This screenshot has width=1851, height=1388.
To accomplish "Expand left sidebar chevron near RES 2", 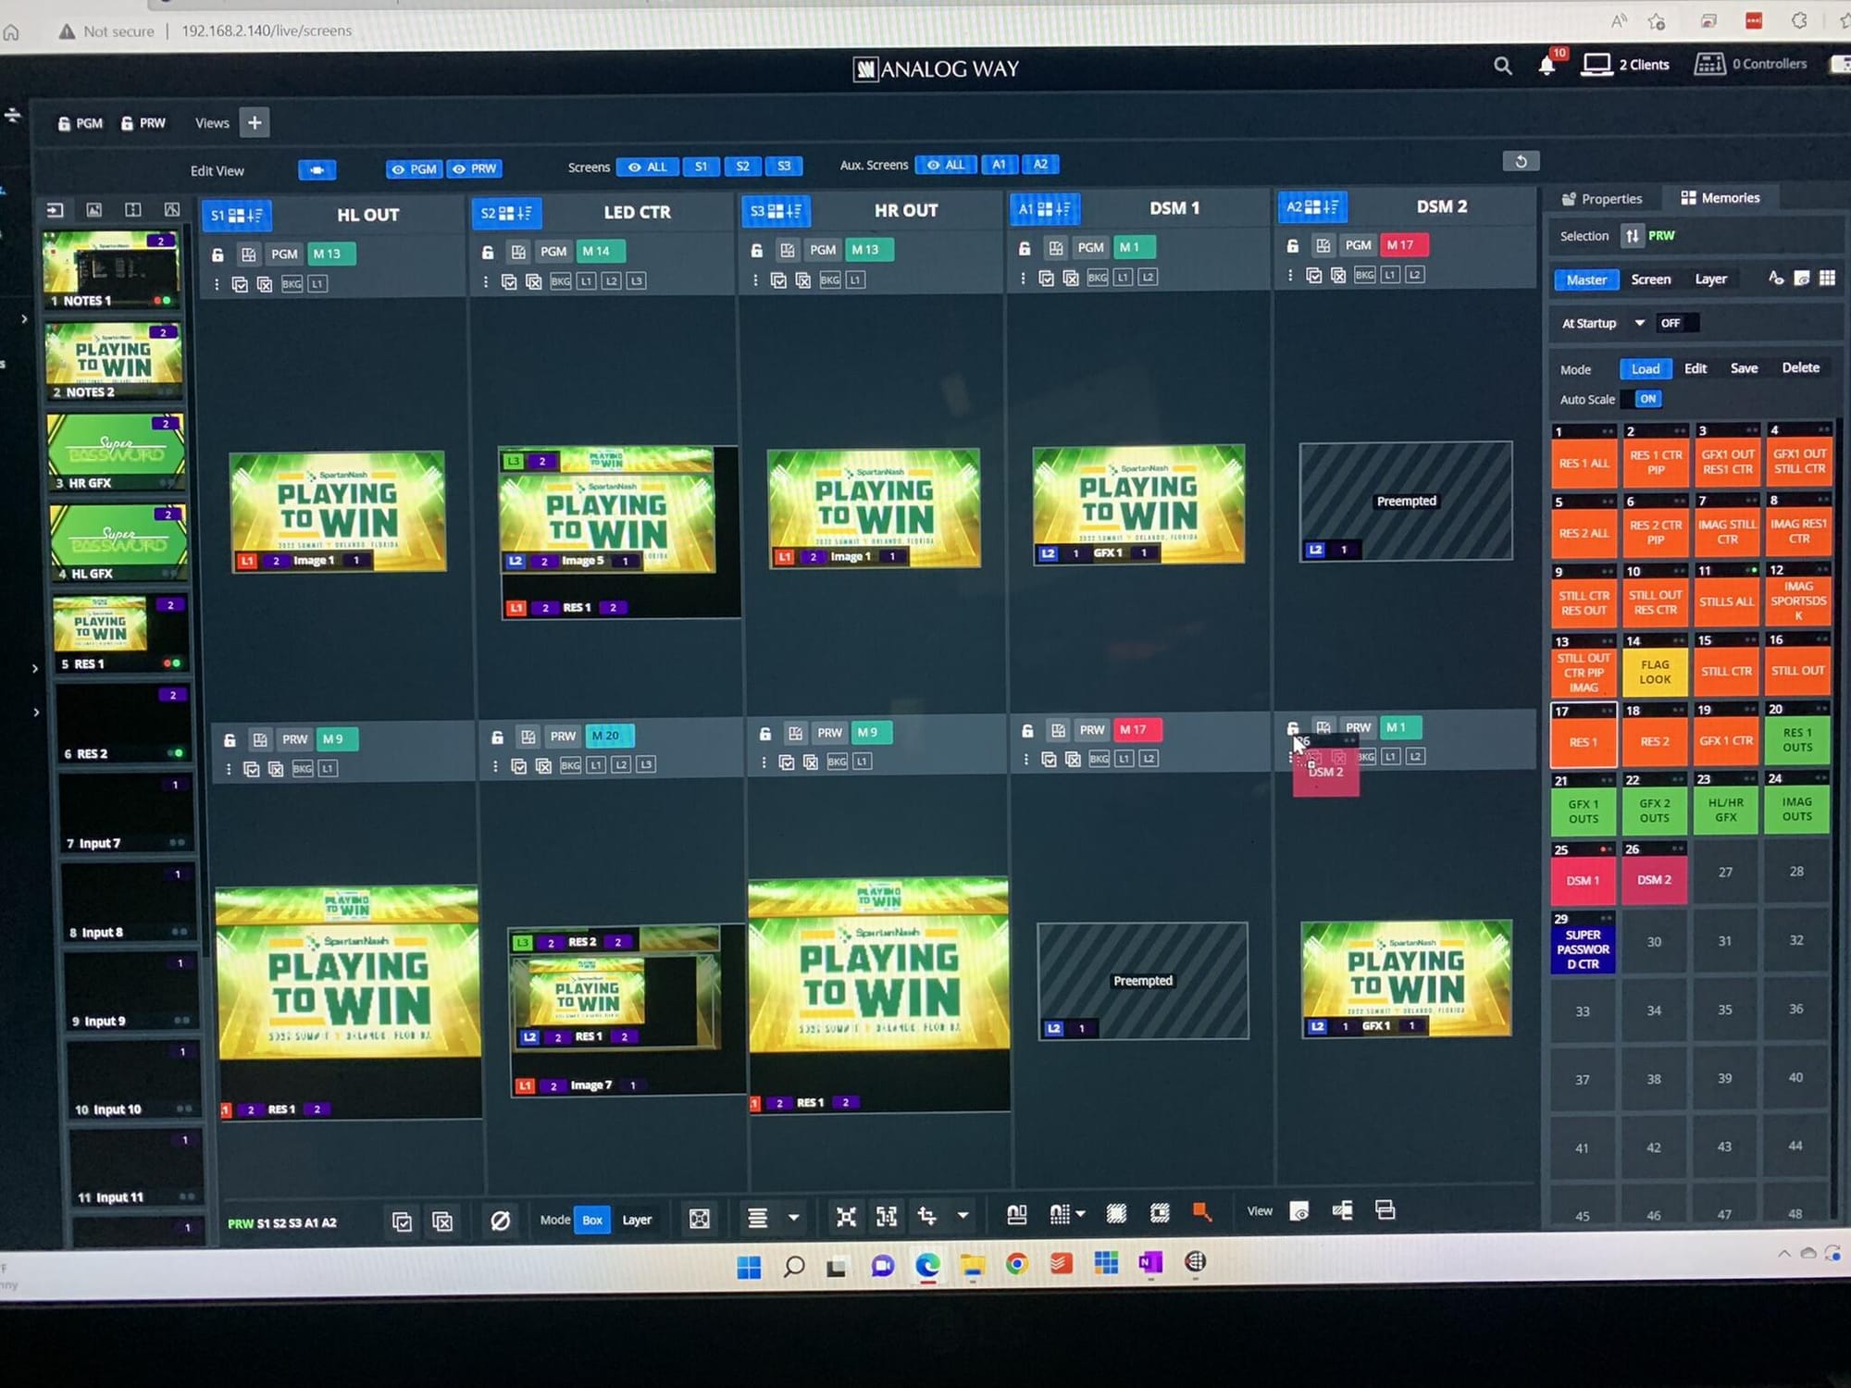I will point(36,713).
